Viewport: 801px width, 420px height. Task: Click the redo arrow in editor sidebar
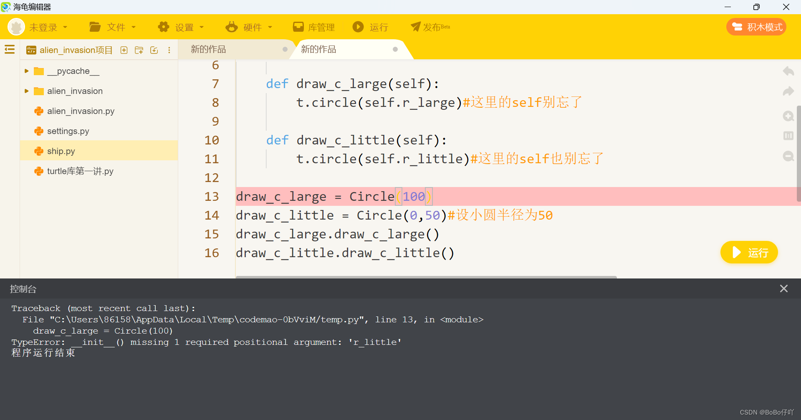pyautogui.click(x=788, y=91)
